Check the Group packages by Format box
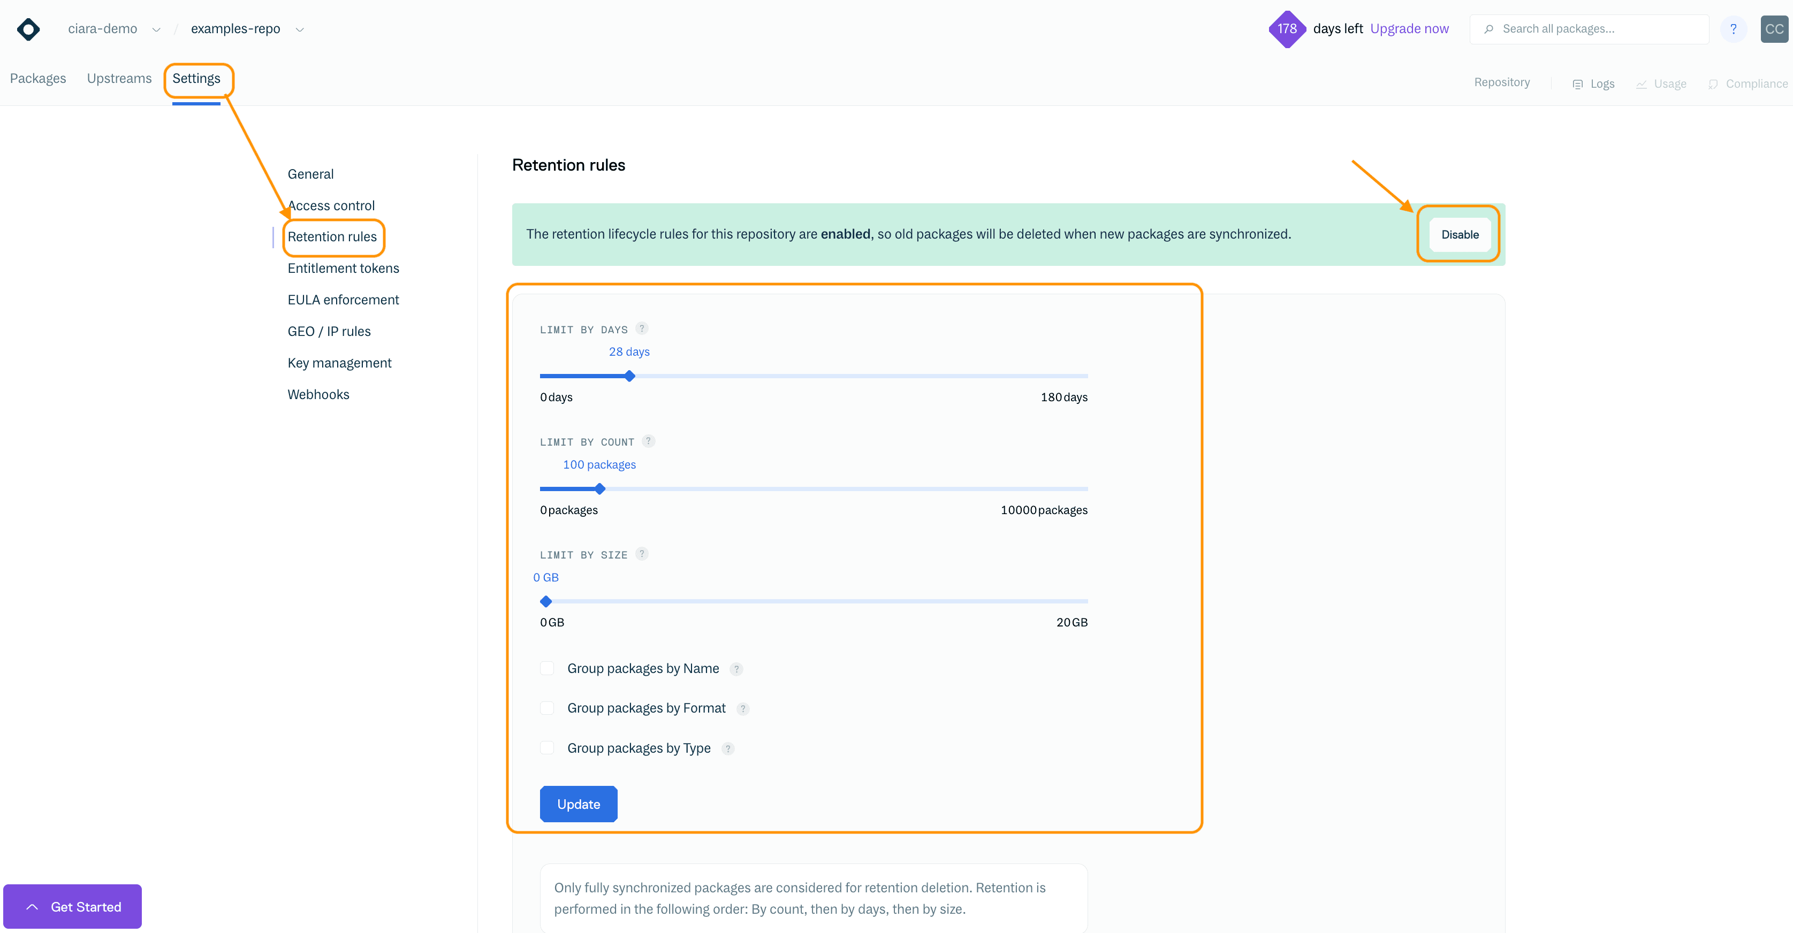Screen dimensions: 1793x933 click(547, 708)
